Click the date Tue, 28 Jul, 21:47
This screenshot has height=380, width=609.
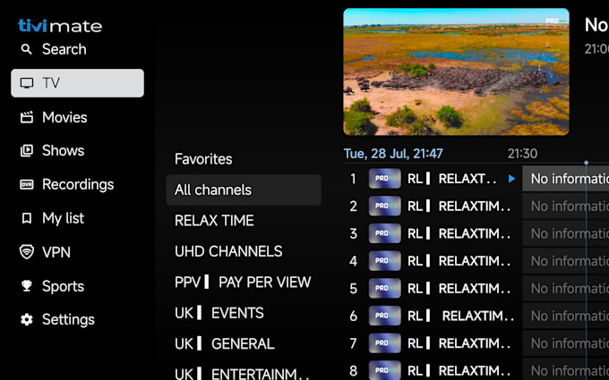pos(393,154)
